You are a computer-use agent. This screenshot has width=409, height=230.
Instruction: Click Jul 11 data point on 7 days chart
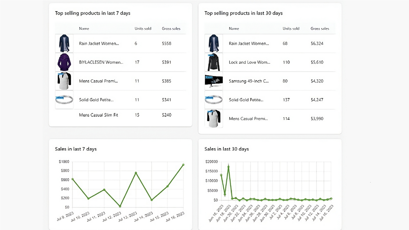click(104, 190)
